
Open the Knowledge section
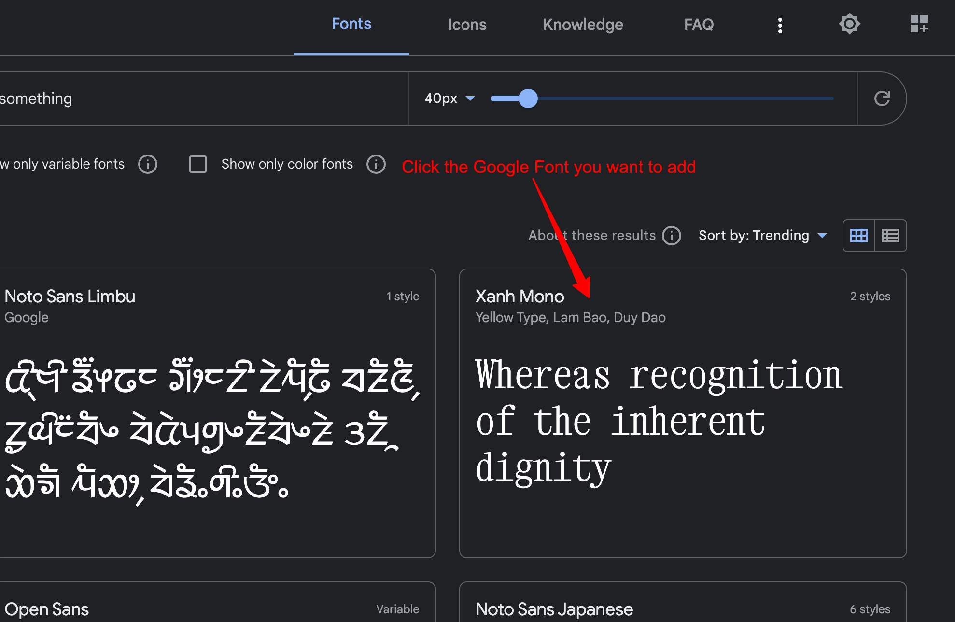583,24
